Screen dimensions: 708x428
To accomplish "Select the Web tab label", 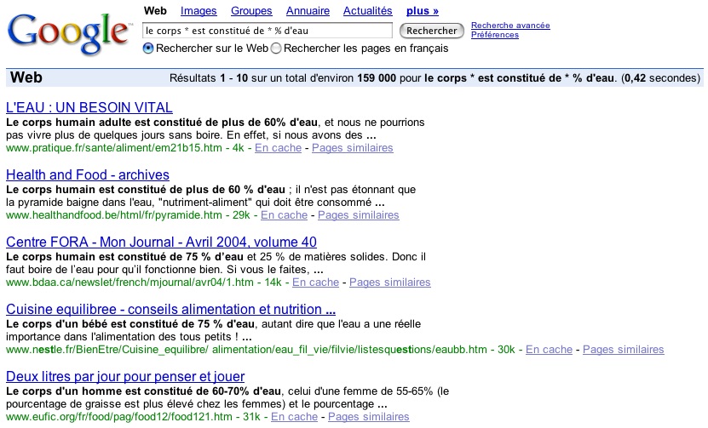I will click(x=155, y=11).
